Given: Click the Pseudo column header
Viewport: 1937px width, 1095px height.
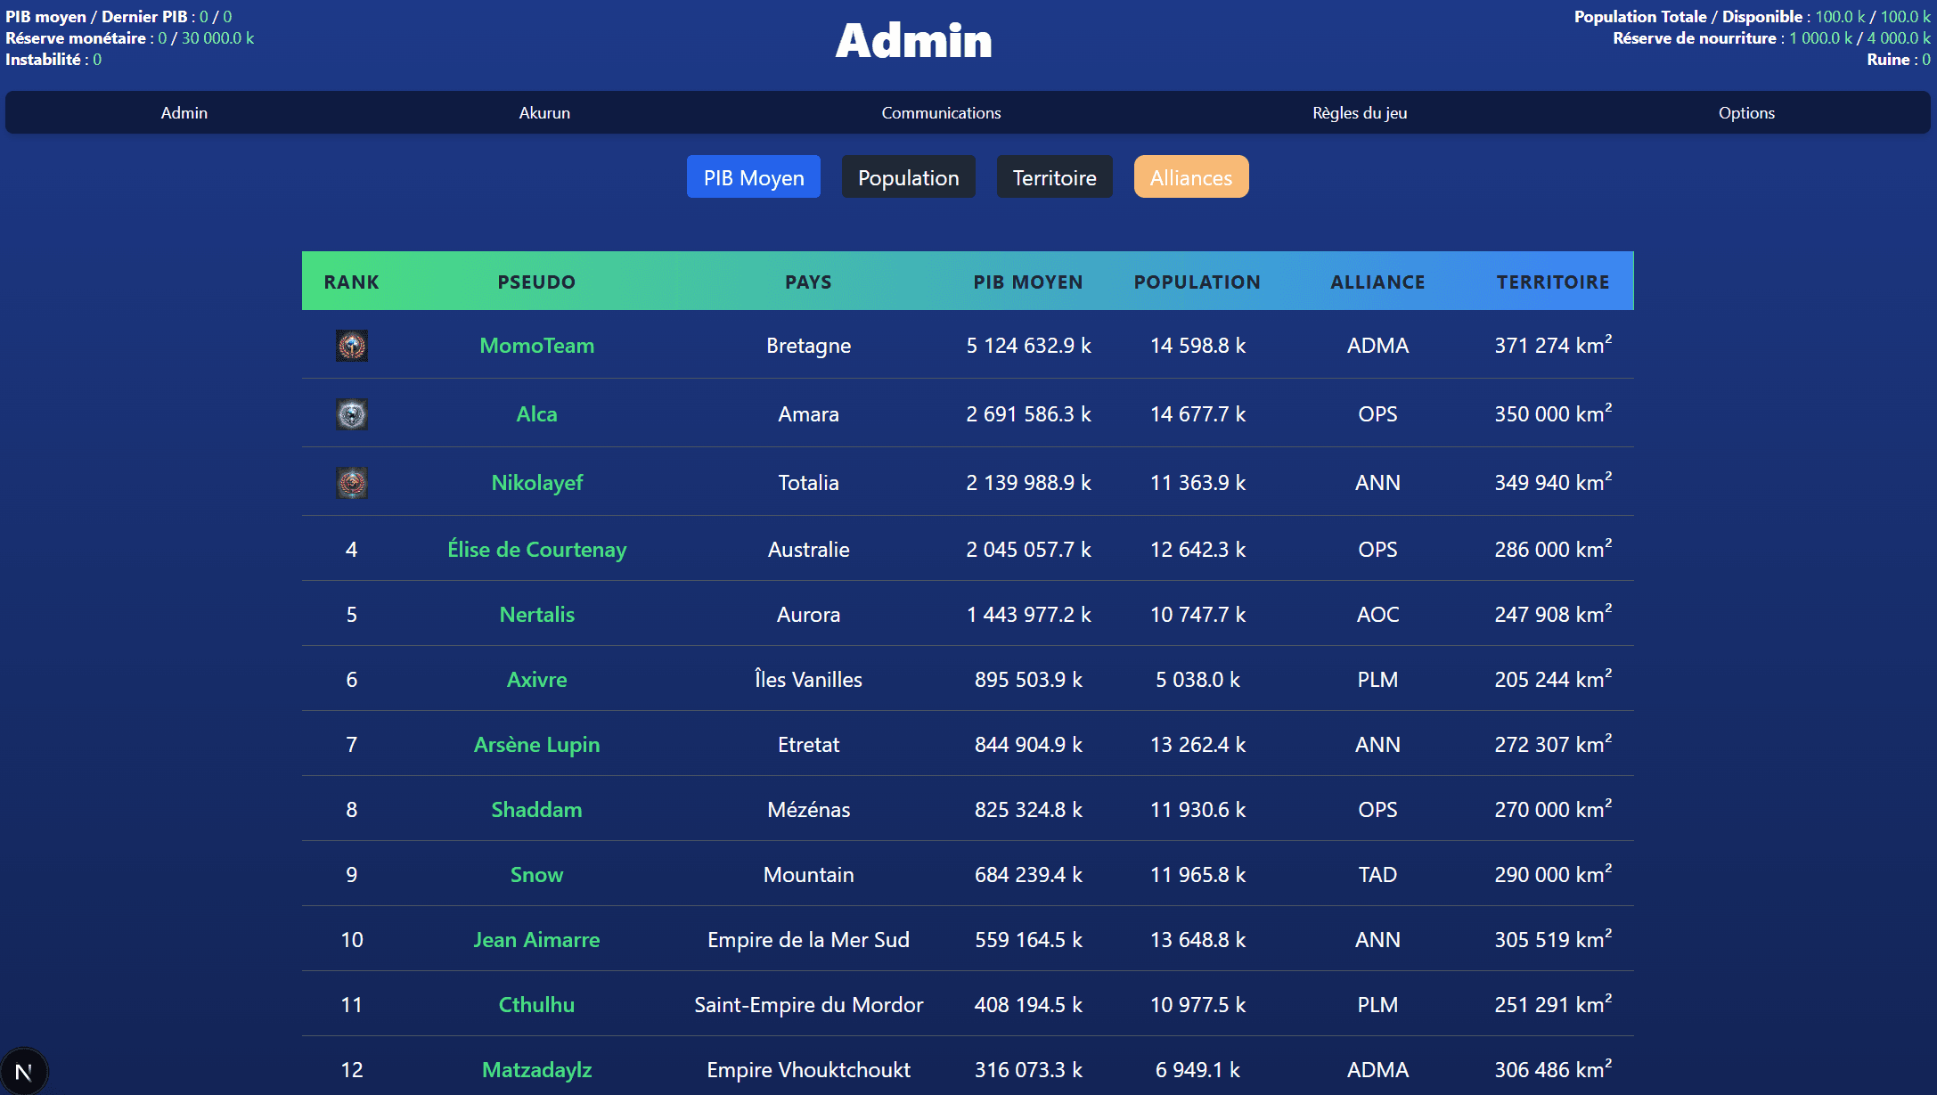Looking at the screenshot, I should pyautogui.click(x=536, y=282).
